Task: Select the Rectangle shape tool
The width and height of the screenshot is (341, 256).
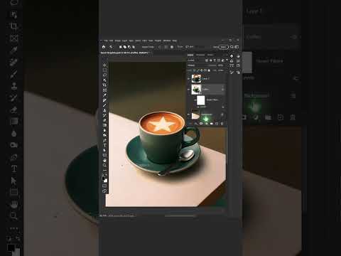Action: point(104,155)
